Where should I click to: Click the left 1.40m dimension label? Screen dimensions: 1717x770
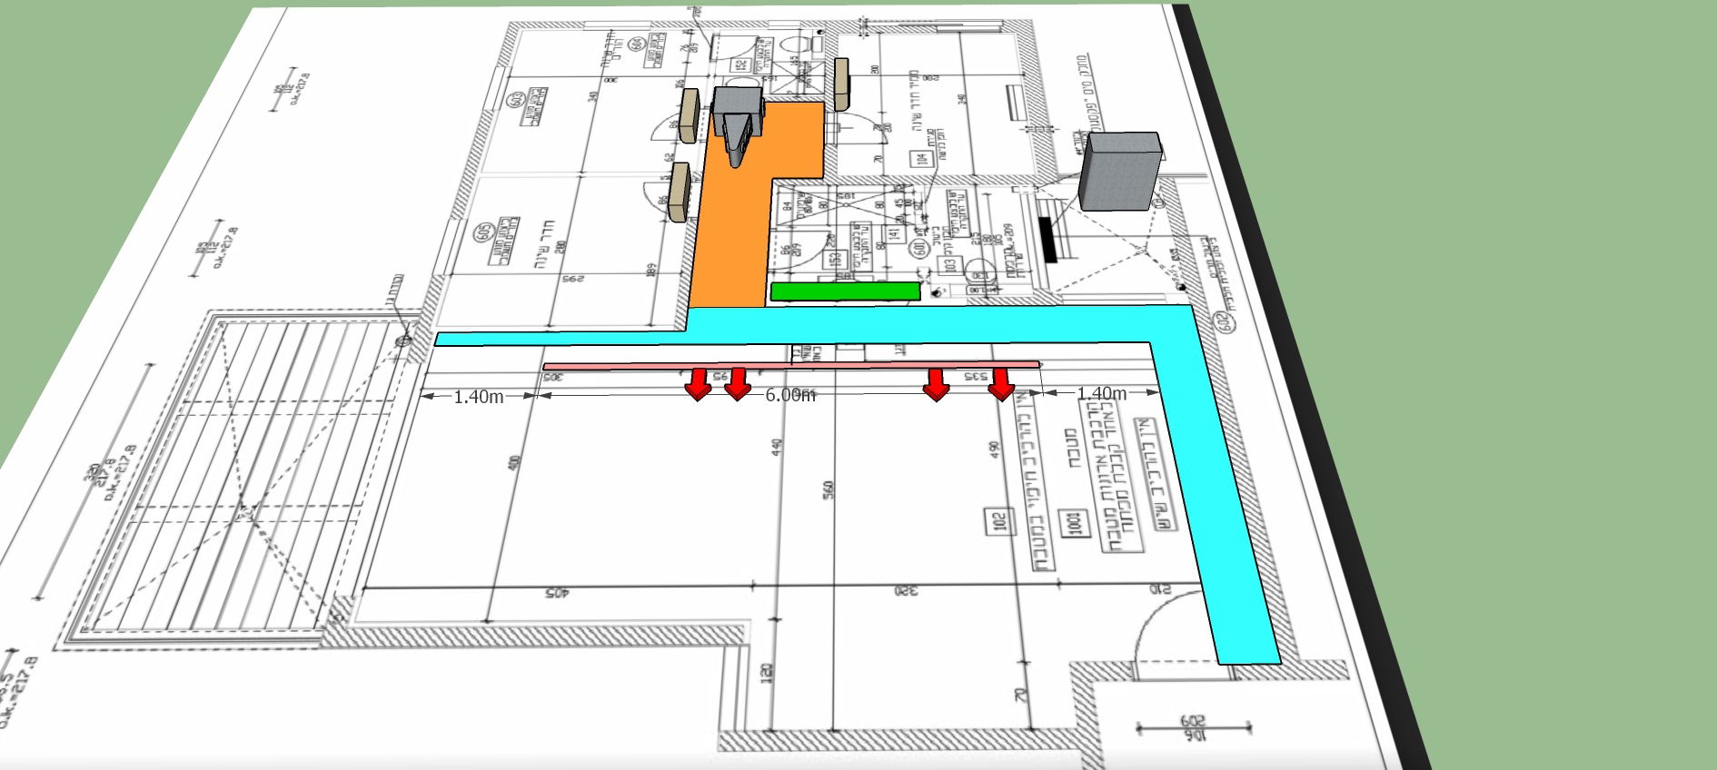pyautogui.click(x=479, y=397)
